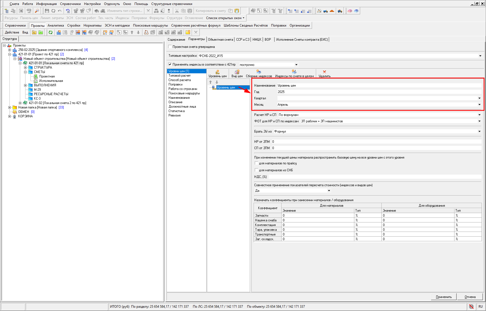The height and width of the screenshot is (311, 486).
Task: Click the save floppy disk icon
Action: click(47, 11)
